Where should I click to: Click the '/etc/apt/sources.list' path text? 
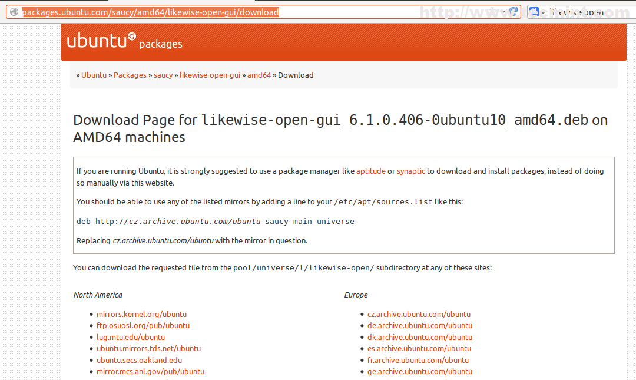click(x=383, y=201)
